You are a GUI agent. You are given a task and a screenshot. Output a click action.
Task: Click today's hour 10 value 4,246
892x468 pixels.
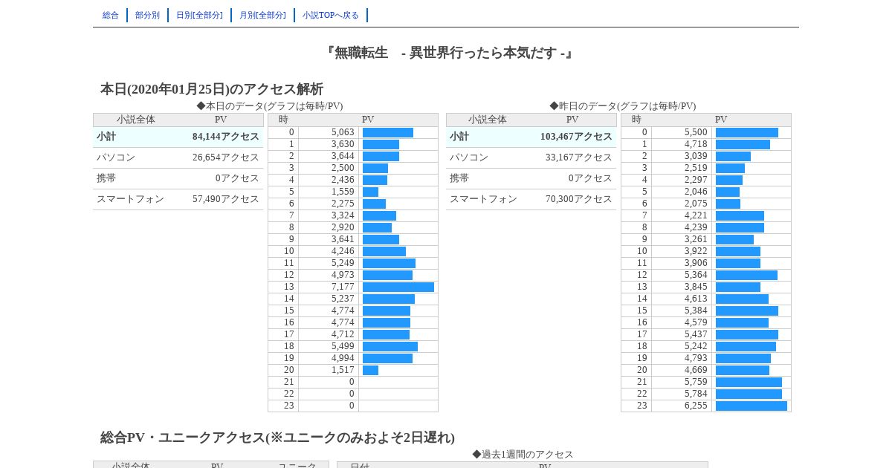[x=343, y=251]
